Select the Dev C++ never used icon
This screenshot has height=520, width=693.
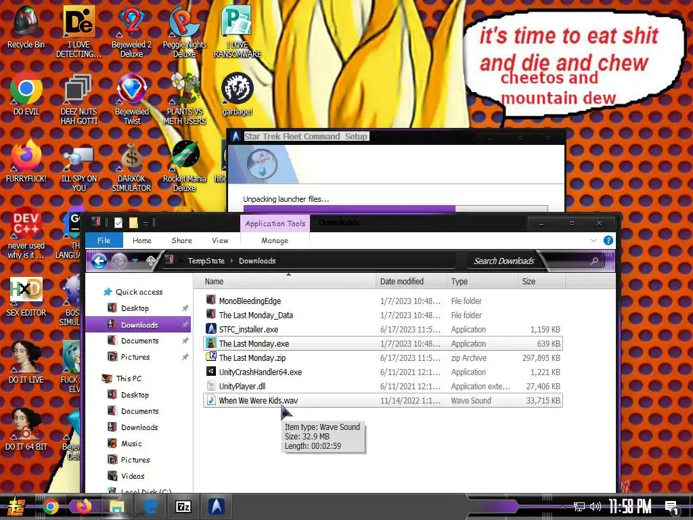(26, 233)
